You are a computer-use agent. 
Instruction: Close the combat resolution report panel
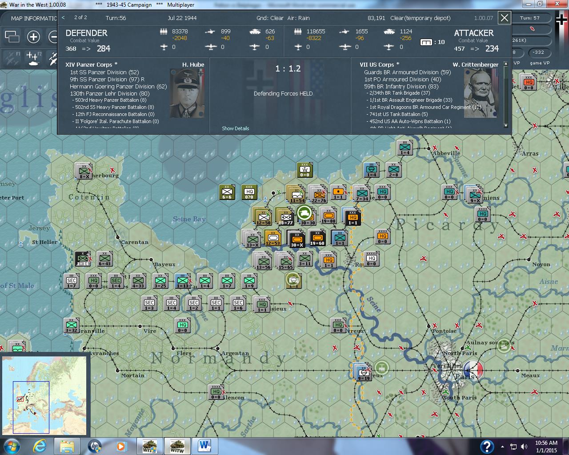pyautogui.click(x=504, y=18)
